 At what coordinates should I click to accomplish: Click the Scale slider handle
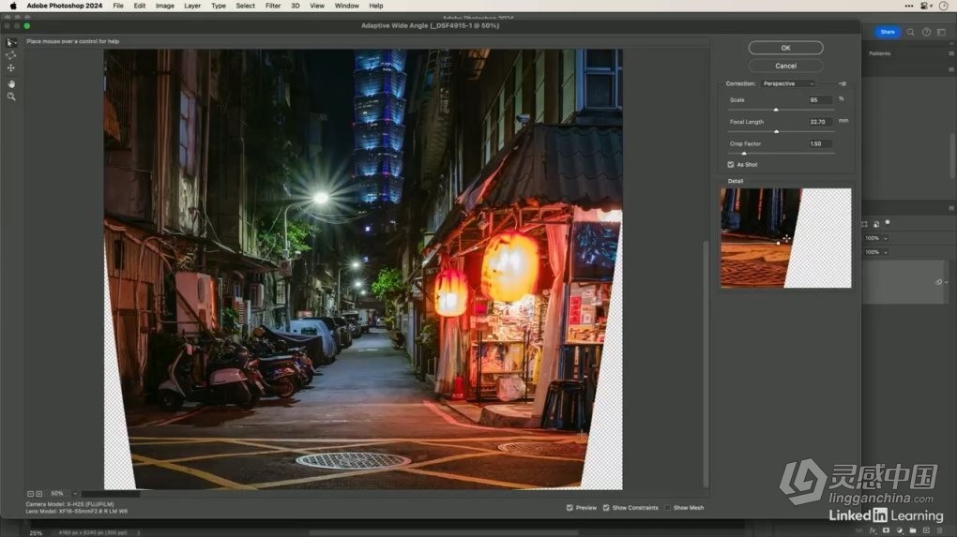[x=776, y=110]
